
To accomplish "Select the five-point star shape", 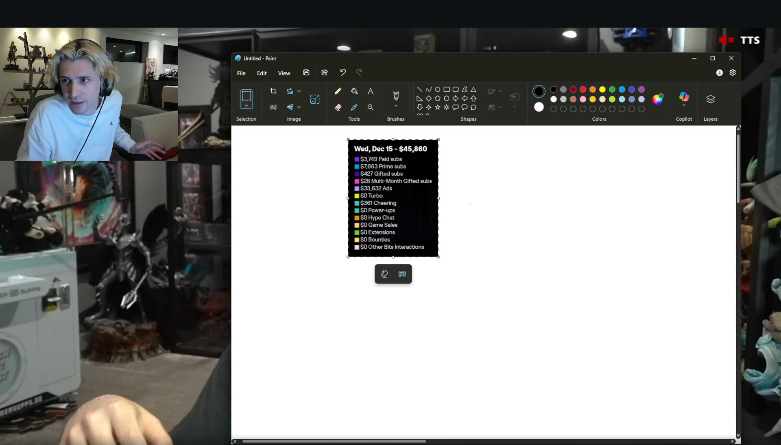I will [438, 107].
